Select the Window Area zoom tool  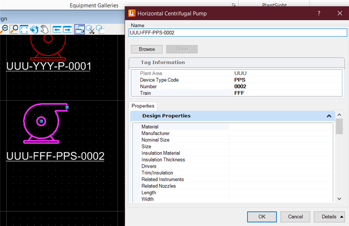[x=14, y=29]
